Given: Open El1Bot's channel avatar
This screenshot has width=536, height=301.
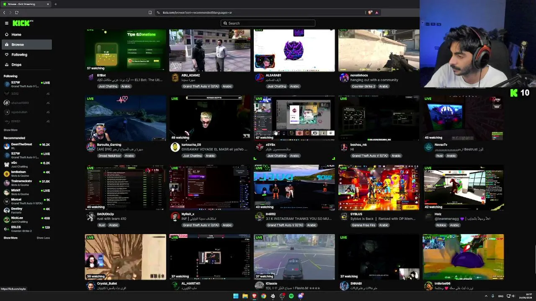Looking at the screenshot, I should [91, 77].
